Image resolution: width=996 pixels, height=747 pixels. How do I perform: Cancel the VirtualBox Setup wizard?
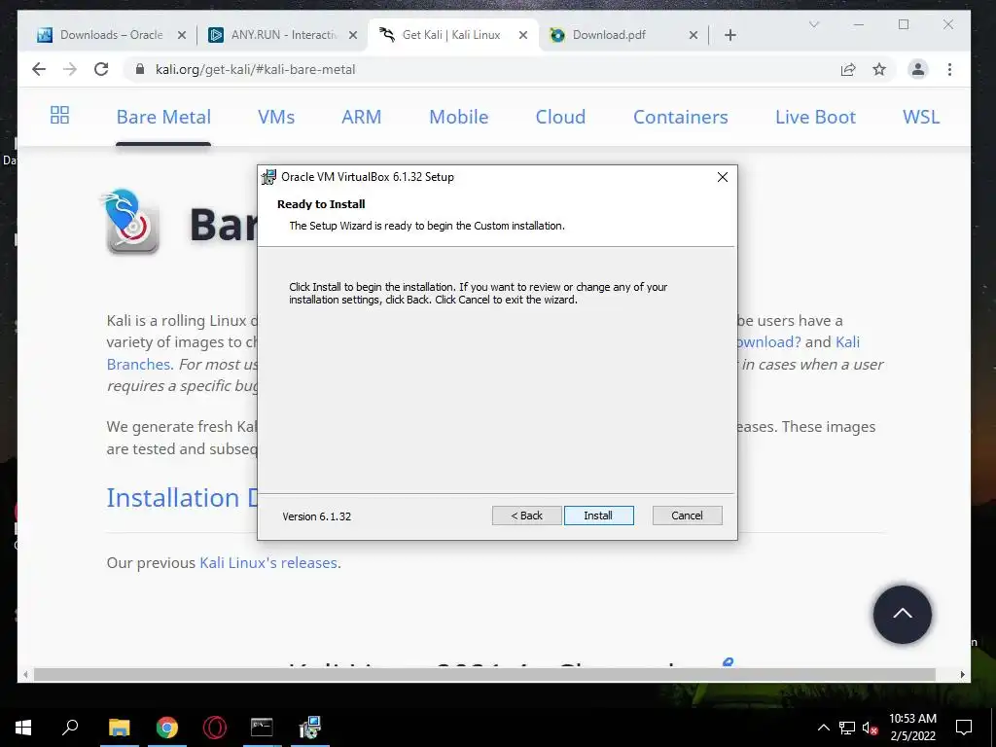(x=688, y=516)
